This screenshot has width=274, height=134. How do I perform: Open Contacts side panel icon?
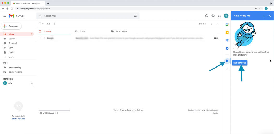point(227,48)
